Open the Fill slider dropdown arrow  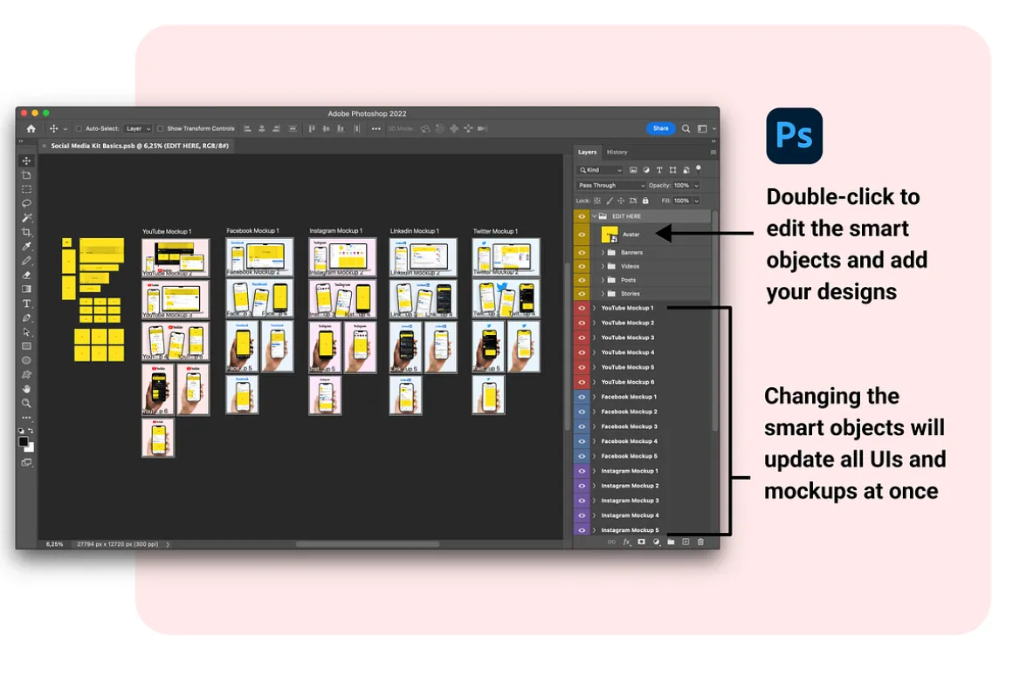click(x=697, y=201)
